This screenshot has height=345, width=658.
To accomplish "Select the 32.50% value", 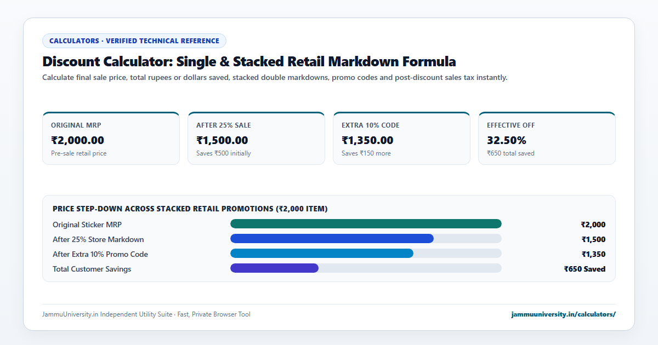I will [507, 140].
